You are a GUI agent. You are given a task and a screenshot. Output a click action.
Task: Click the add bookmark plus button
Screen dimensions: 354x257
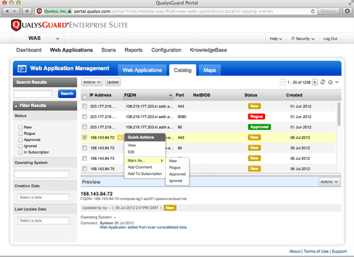click(27, 11)
